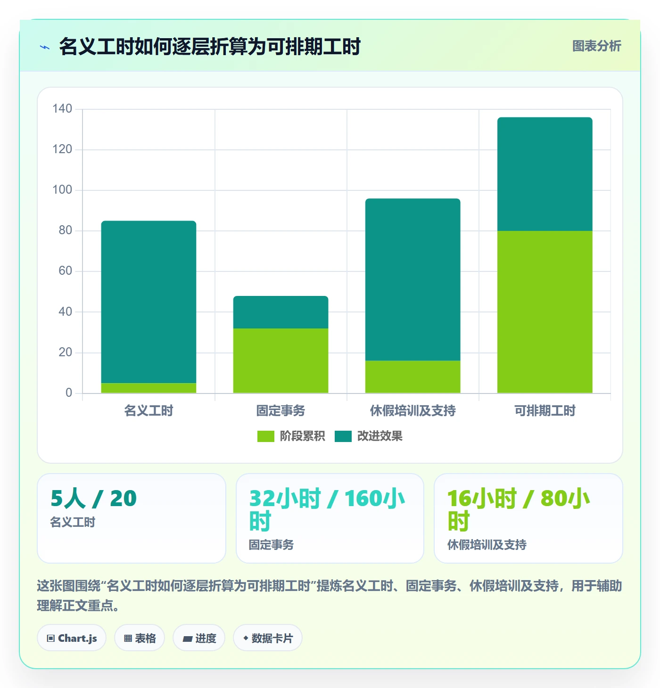Click the 改进效果 legend label
Viewport: 660px width, 688px height.
point(380,436)
